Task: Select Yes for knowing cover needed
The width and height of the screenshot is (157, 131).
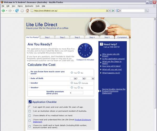Action: [x=72, y=73]
